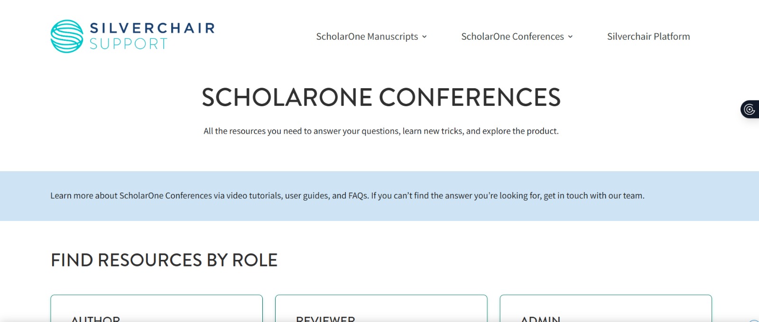Click FIND RESOURCES BY ROLE heading
The height and width of the screenshot is (322, 759).
click(x=164, y=260)
